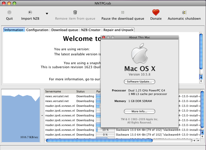This screenshot has height=150, width=206.
Task: Open the dropdown arrow beside Import NZB
Action: point(47,14)
